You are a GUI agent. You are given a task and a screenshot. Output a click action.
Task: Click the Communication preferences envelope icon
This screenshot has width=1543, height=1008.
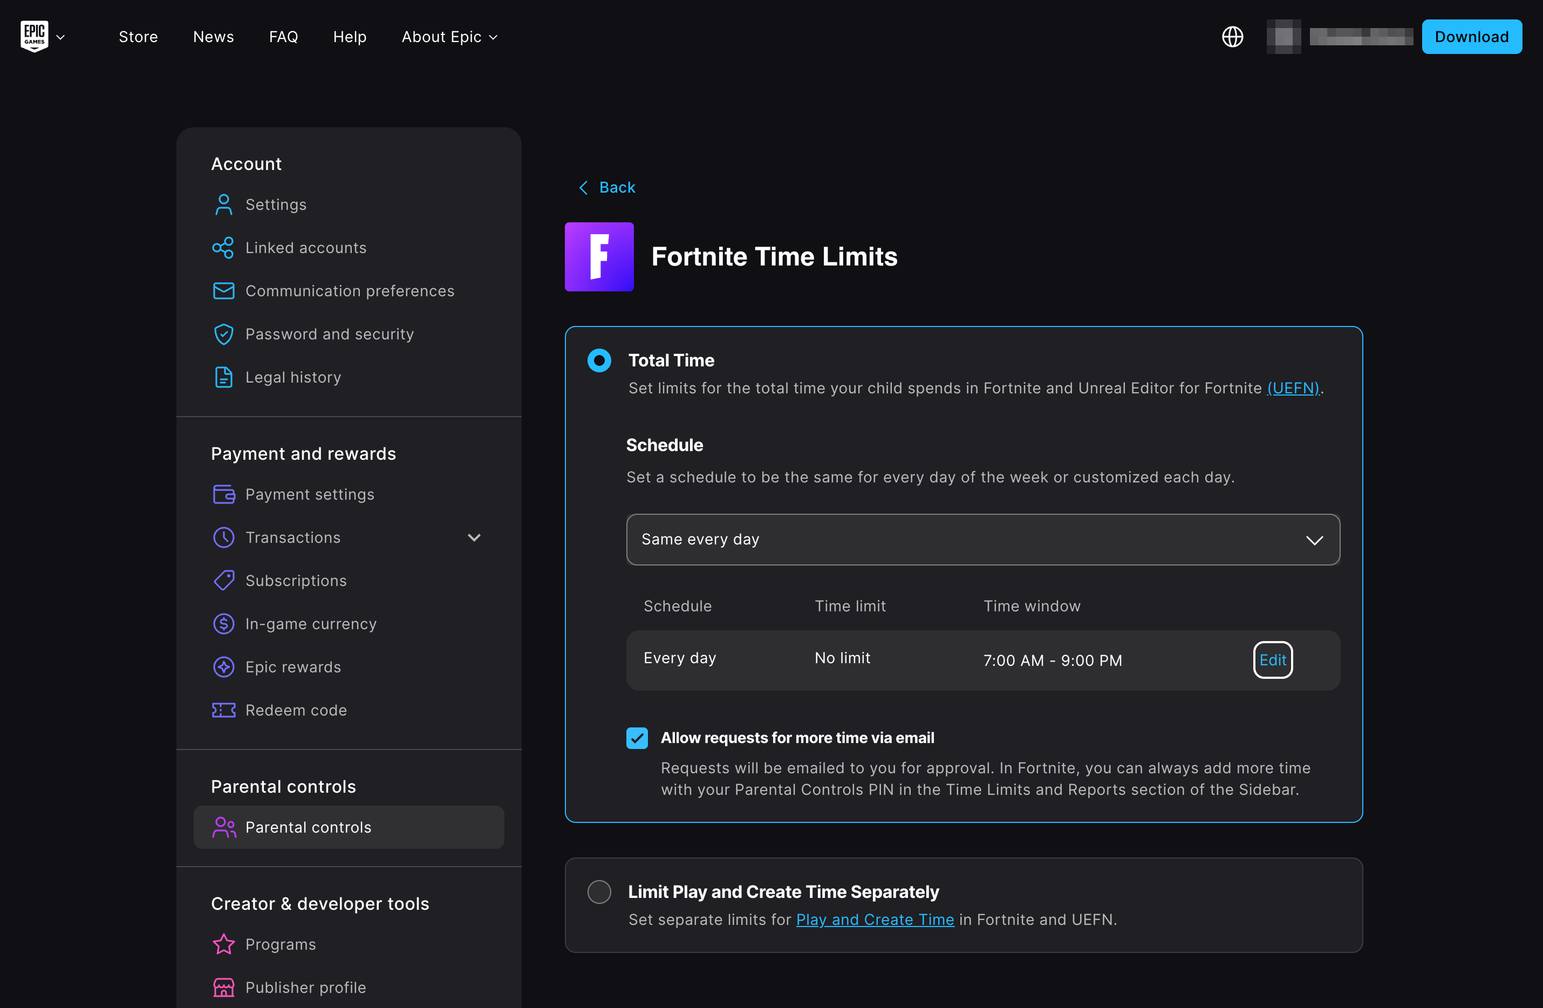pyautogui.click(x=224, y=291)
